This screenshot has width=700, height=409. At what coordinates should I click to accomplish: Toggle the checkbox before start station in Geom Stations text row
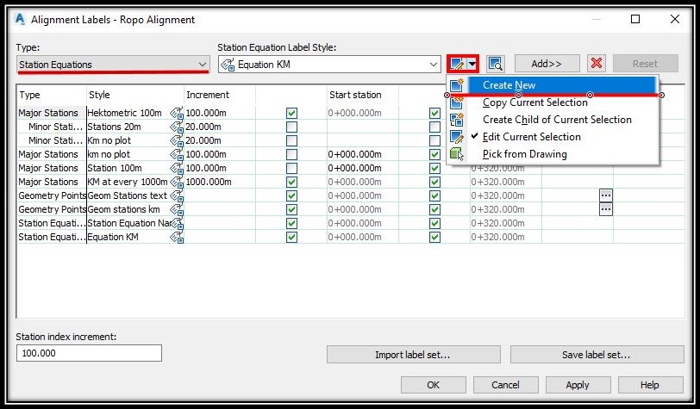click(x=291, y=195)
